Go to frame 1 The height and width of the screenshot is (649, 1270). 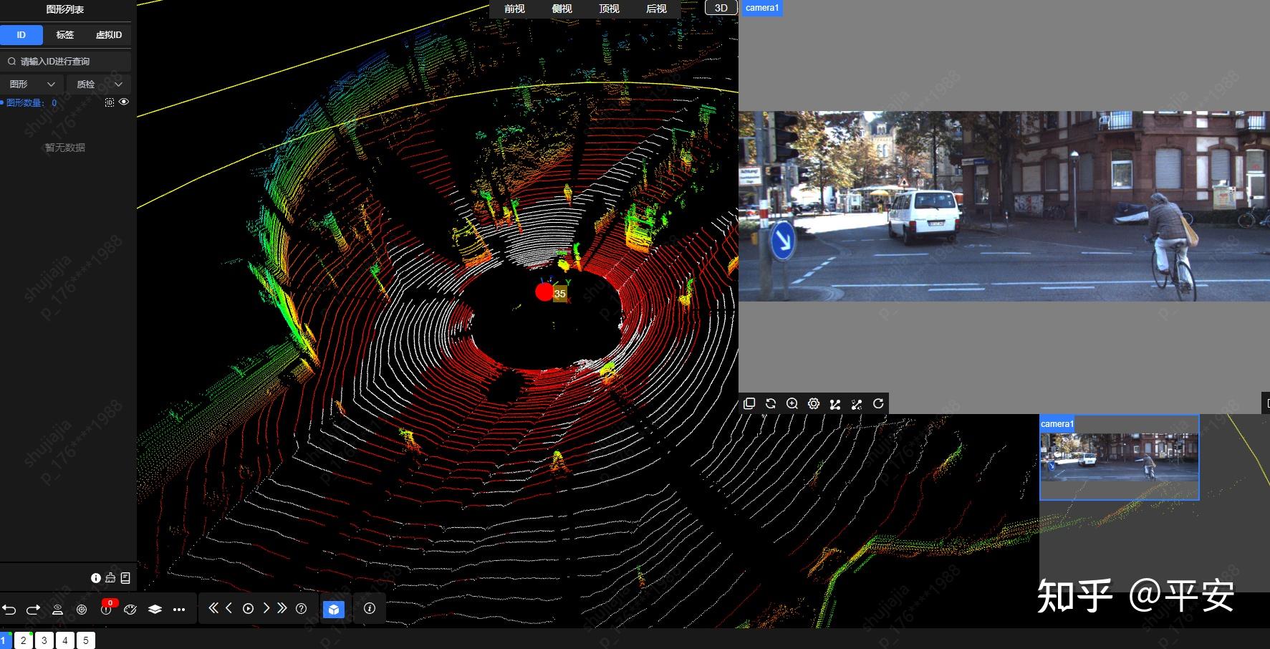[x=5, y=640]
